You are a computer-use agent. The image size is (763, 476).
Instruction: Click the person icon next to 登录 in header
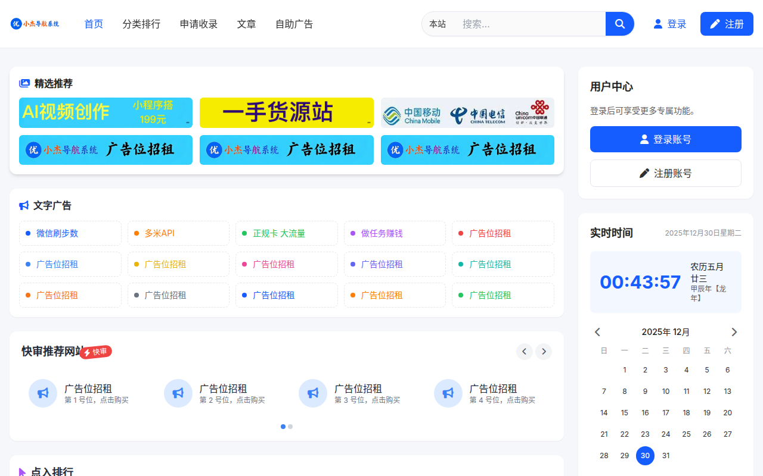[656, 24]
